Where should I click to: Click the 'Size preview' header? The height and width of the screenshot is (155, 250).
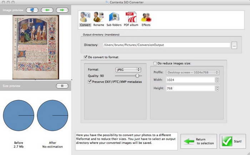pyautogui.click(x=11, y=86)
